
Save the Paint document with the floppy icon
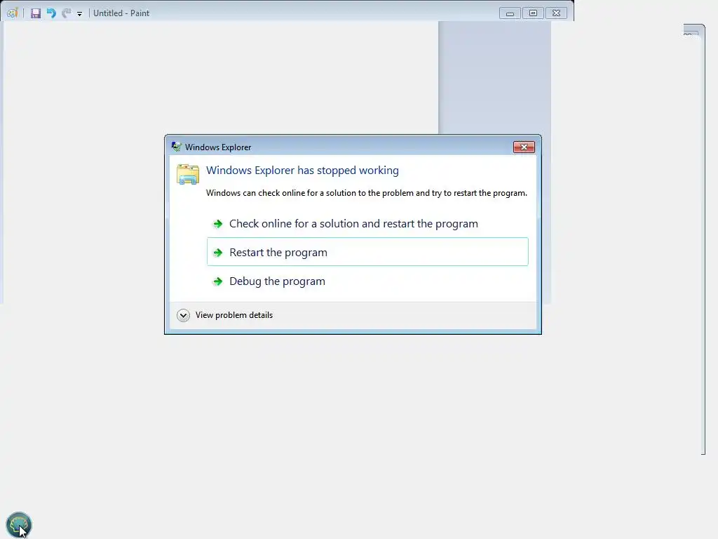click(x=36, y=13)
